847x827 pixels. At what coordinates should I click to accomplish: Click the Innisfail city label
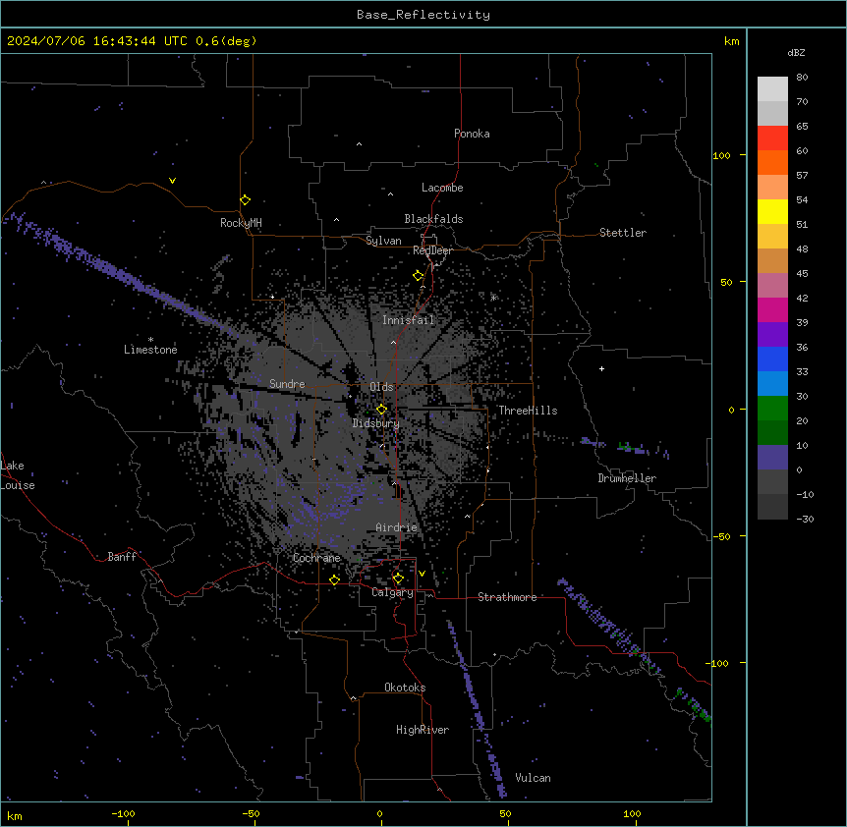click(x=409, y=320)
